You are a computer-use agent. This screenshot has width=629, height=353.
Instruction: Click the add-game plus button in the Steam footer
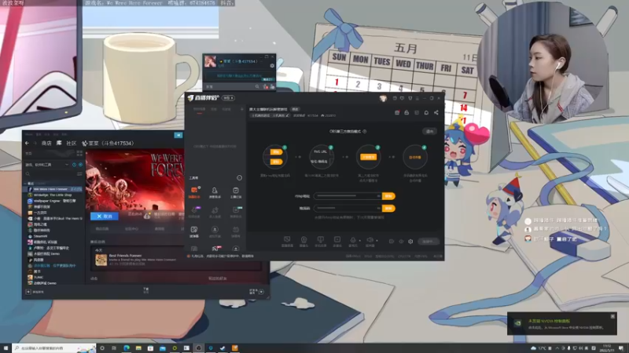coord(28,292)
